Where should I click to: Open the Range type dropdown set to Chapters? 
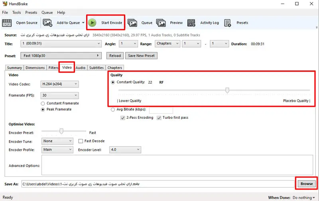pyautogui.click(x=167, y=44)
